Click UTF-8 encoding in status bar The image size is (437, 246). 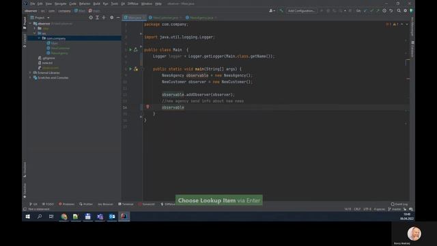coord(367,209)
